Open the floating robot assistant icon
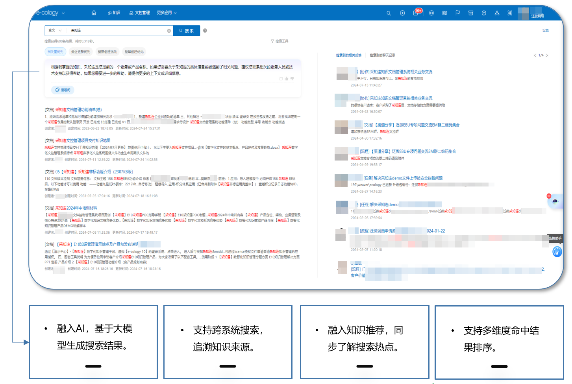Viewport: 572px width, 384px height. click(555, 201)
